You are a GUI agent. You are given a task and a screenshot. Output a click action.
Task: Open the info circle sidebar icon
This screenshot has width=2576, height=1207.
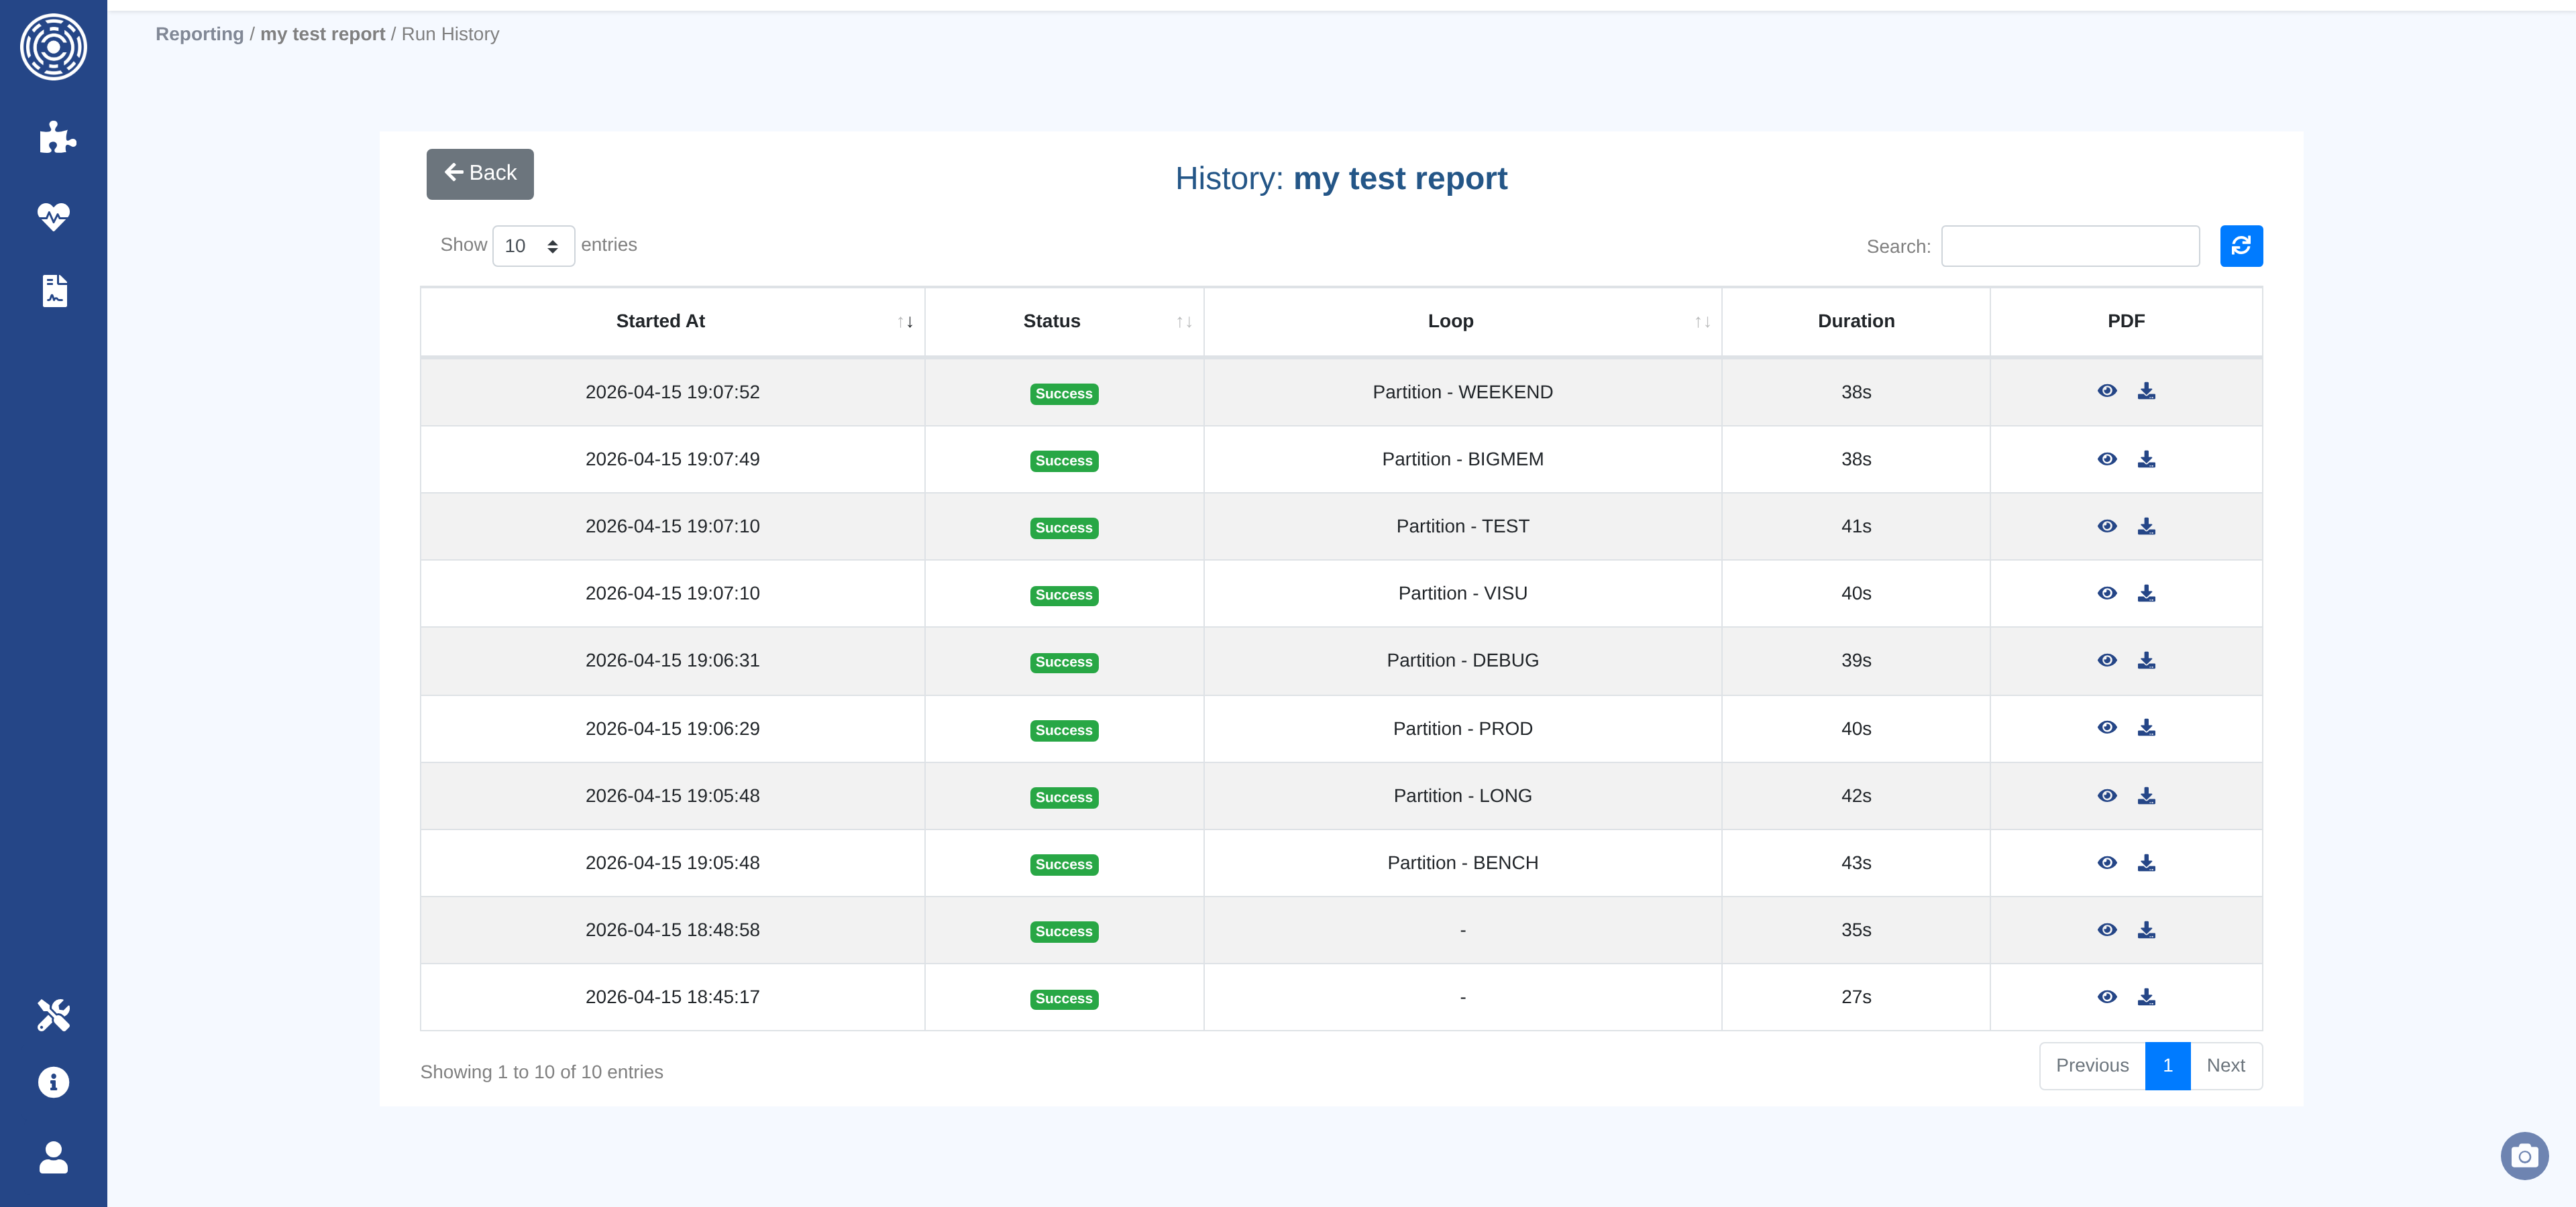(x=53, y=1082)
